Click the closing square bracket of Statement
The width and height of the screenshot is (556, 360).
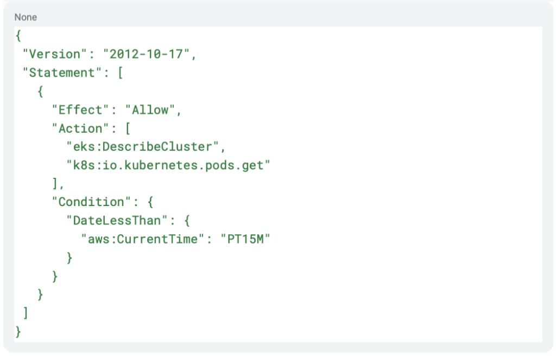pyautogui.click(x=26, y=313)
